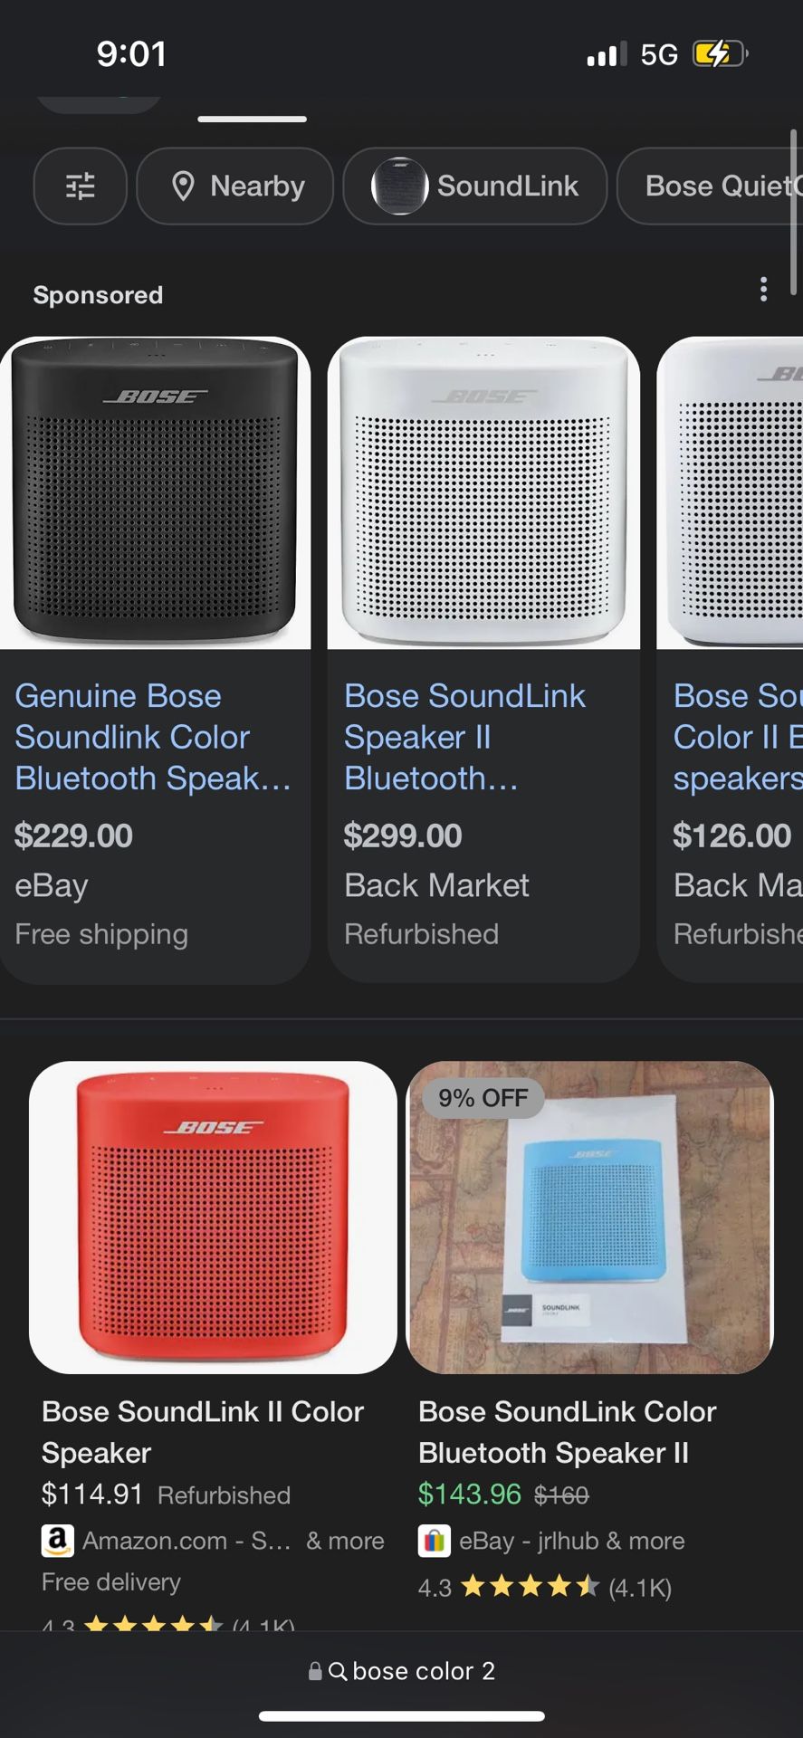The image size is (803, 1738).
Task: Click the three-dot menu beside Sponsored
Action: [764, 290]
